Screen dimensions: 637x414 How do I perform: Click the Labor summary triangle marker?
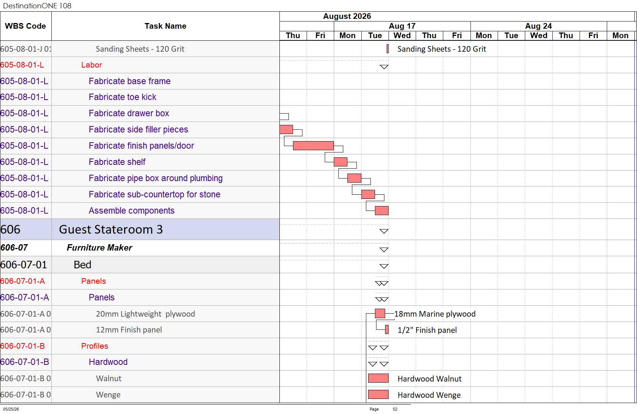point(384,67)
